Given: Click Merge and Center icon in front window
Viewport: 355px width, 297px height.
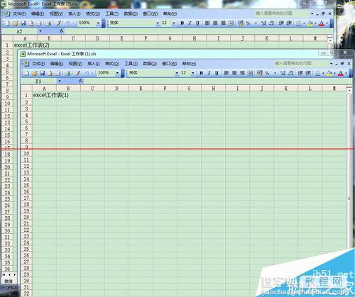Looking at the screenshot, I should (x=250, y=73).
